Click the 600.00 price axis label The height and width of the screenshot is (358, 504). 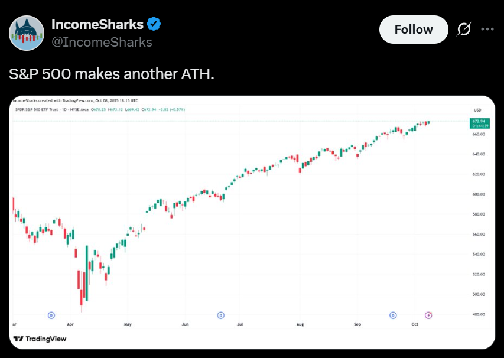478,194
